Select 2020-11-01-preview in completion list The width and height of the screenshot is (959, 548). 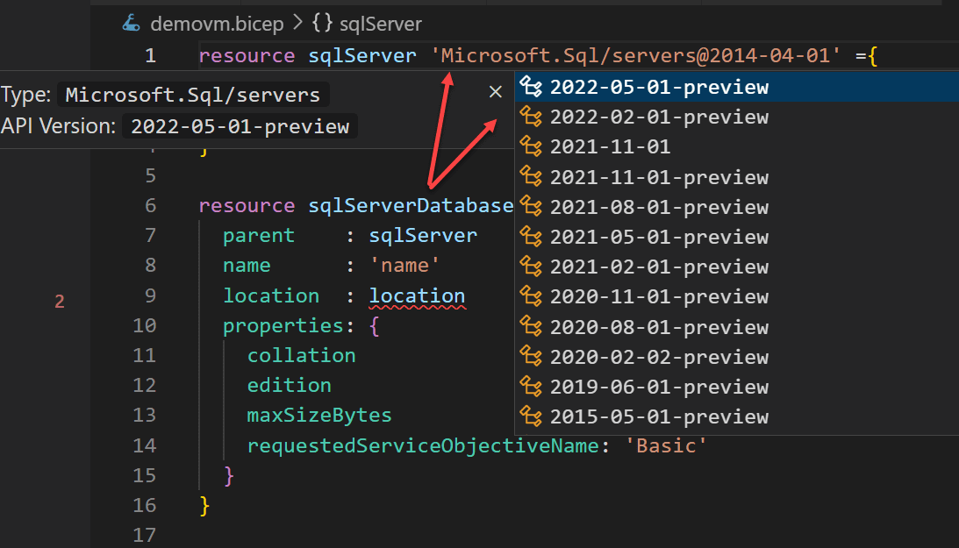[x=736, y=297]
